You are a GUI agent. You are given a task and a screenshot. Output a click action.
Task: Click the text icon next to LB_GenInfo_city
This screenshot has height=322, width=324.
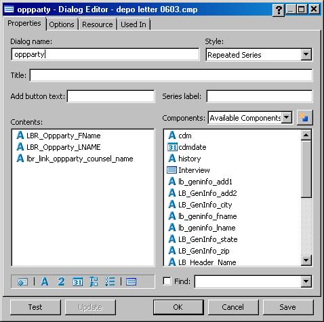[172, 205]
